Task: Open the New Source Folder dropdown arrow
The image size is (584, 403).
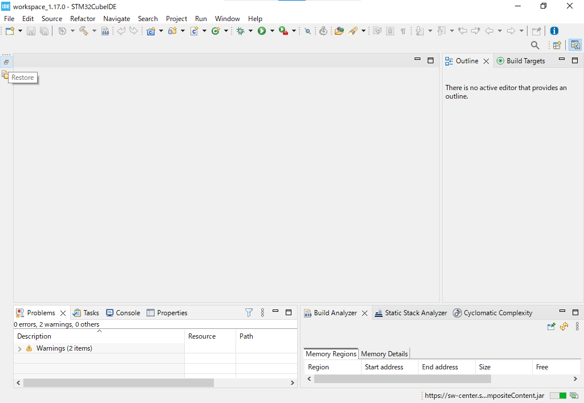Action: point(182,31)
